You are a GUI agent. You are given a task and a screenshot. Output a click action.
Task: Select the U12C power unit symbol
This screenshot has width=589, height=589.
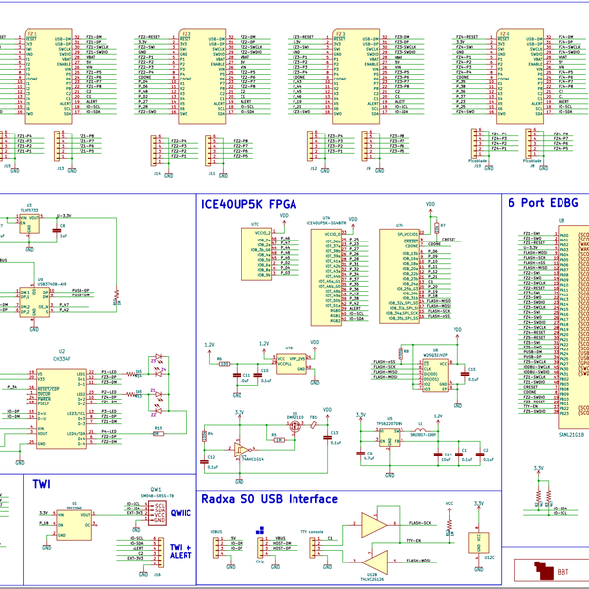[x=479, y=543]
